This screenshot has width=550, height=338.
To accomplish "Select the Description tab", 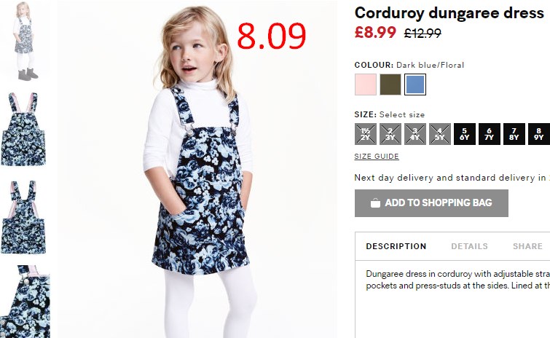I will click(396, 246).
